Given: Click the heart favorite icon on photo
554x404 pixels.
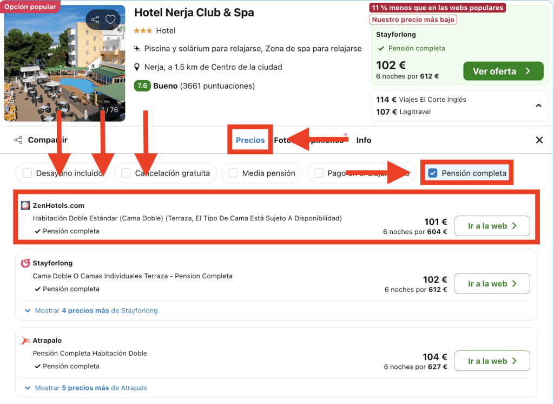Looking at the screenshot, I should point(110,20).
